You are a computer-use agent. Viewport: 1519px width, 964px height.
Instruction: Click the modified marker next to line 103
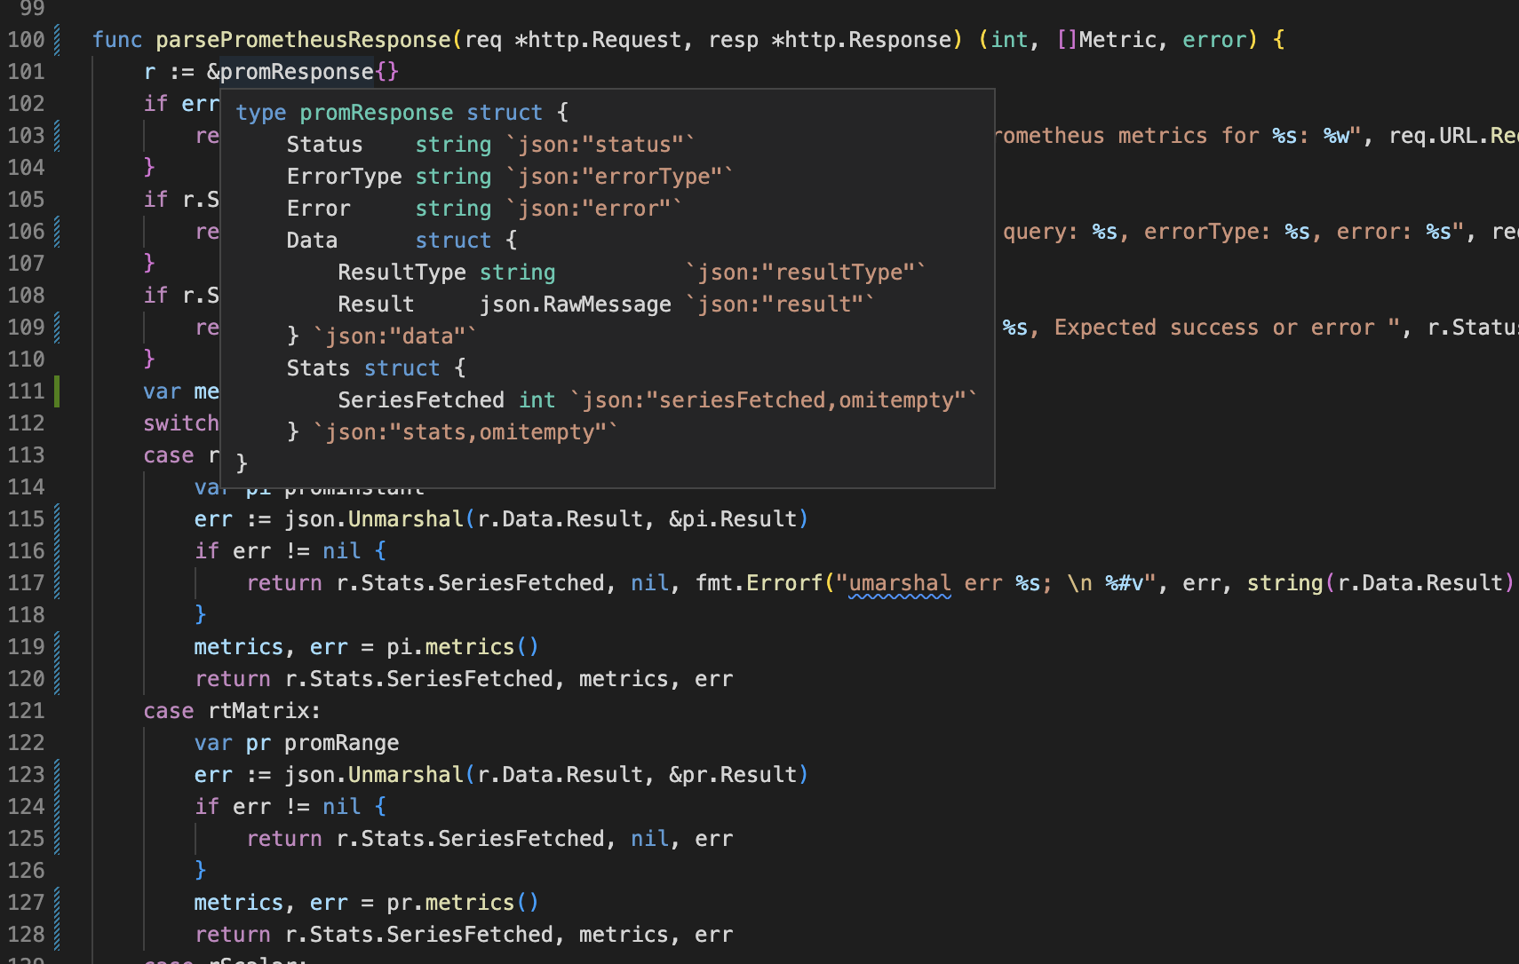[x=56, y=135]
